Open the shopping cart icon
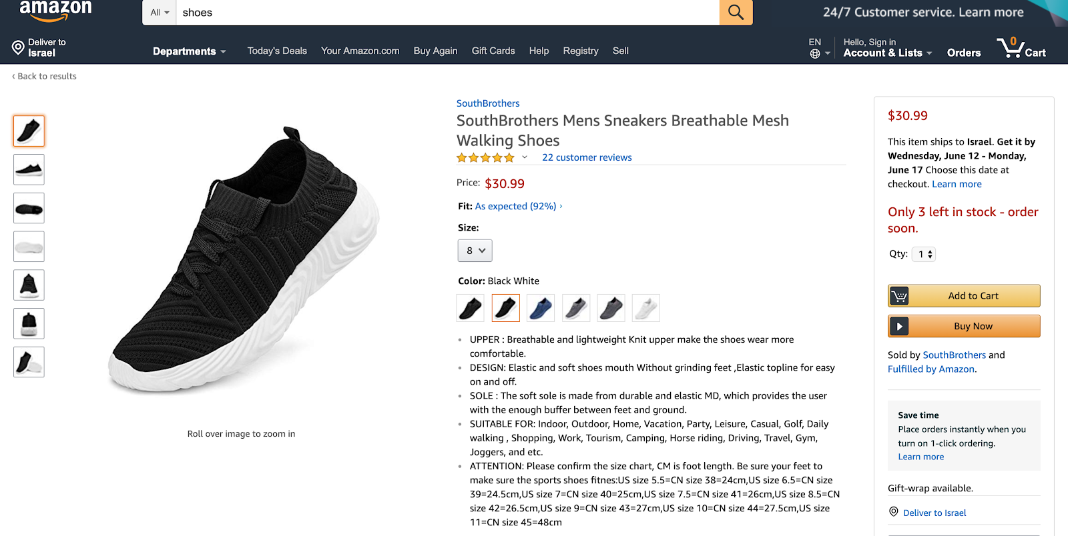Screen dimensions: 1068x536 (1021, 48)
